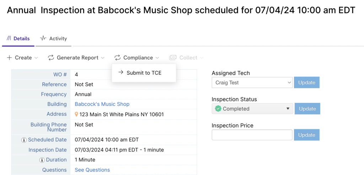Click the orange map pin by address
This screenshot has height=175, width=364.
pos(76,115)
